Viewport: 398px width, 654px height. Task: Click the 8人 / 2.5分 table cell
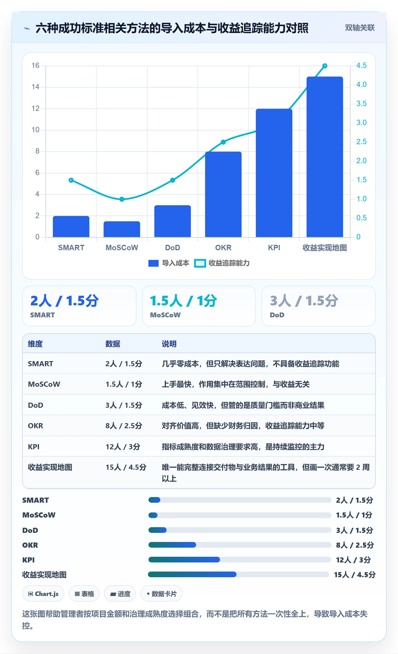(x=124, y=426)
